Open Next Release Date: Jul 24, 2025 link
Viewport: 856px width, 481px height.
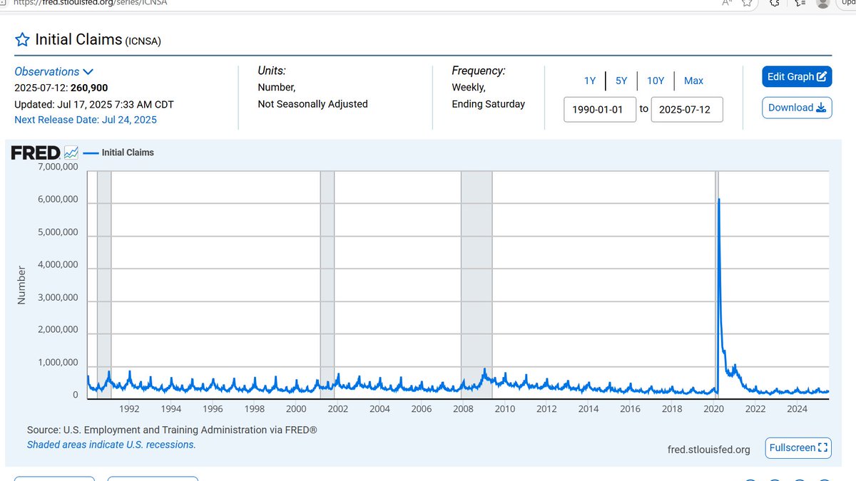tap(86, 120)
